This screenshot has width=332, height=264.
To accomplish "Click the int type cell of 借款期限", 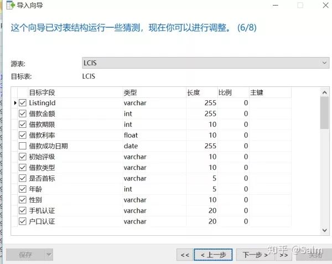I will click(x=154, y=125).
